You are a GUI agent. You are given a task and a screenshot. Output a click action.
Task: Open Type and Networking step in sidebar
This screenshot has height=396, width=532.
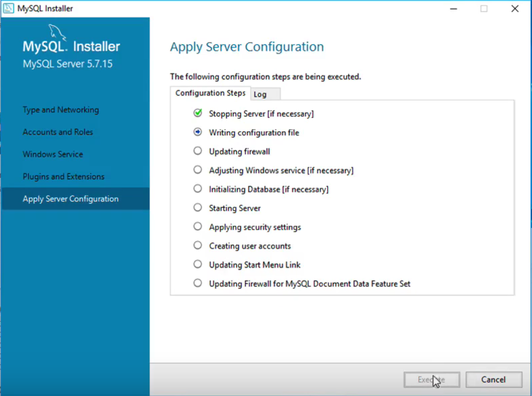coord(61,110)
